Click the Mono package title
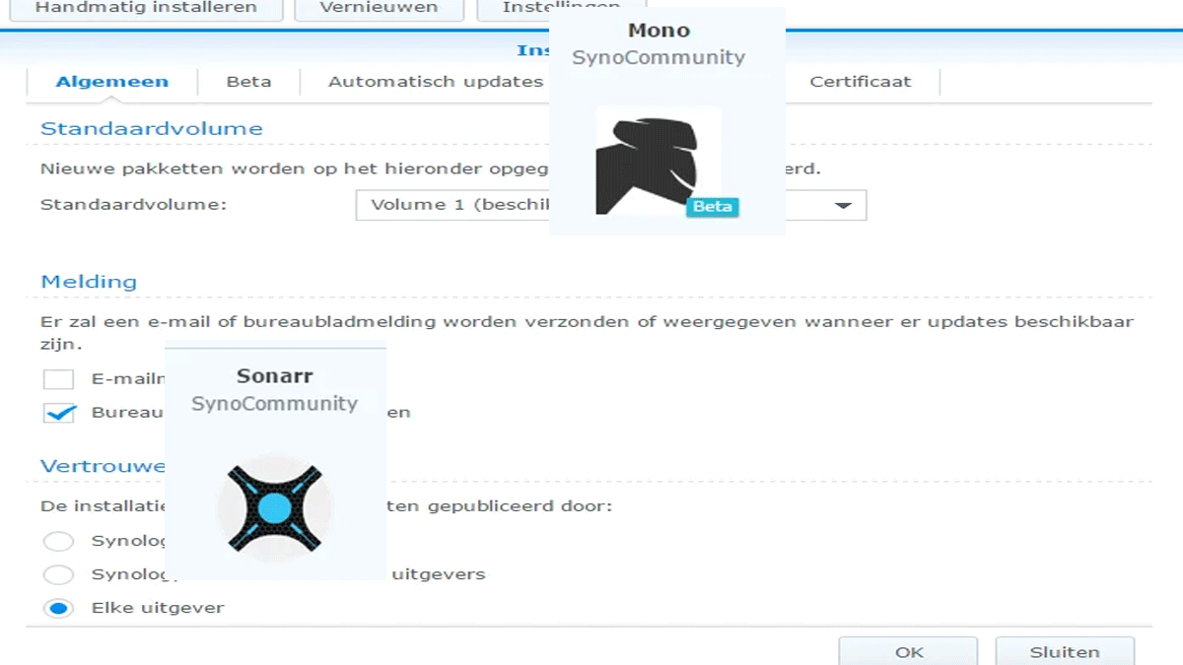 point(659,31)
